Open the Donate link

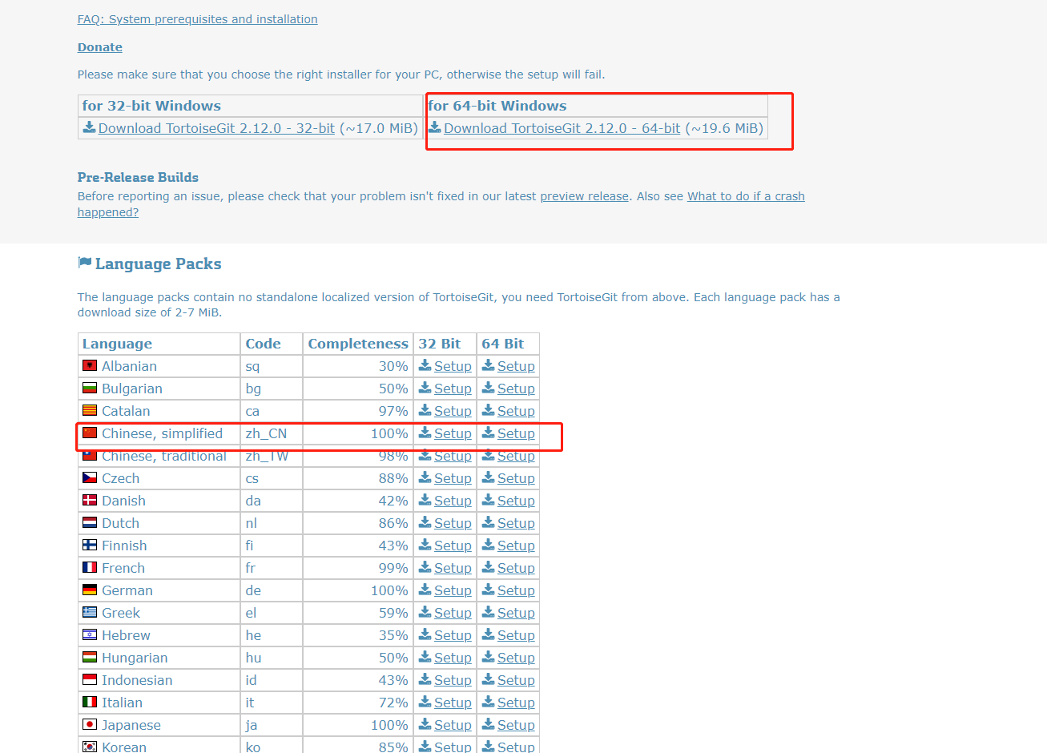[x=99, y=46]
